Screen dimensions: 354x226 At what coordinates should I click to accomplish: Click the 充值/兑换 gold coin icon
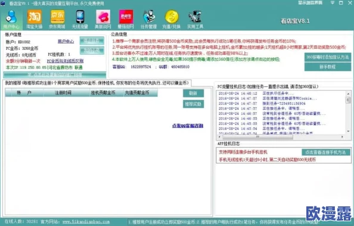pos(172,20)
